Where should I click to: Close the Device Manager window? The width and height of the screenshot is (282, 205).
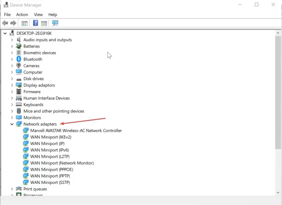(x=273, y=5)
